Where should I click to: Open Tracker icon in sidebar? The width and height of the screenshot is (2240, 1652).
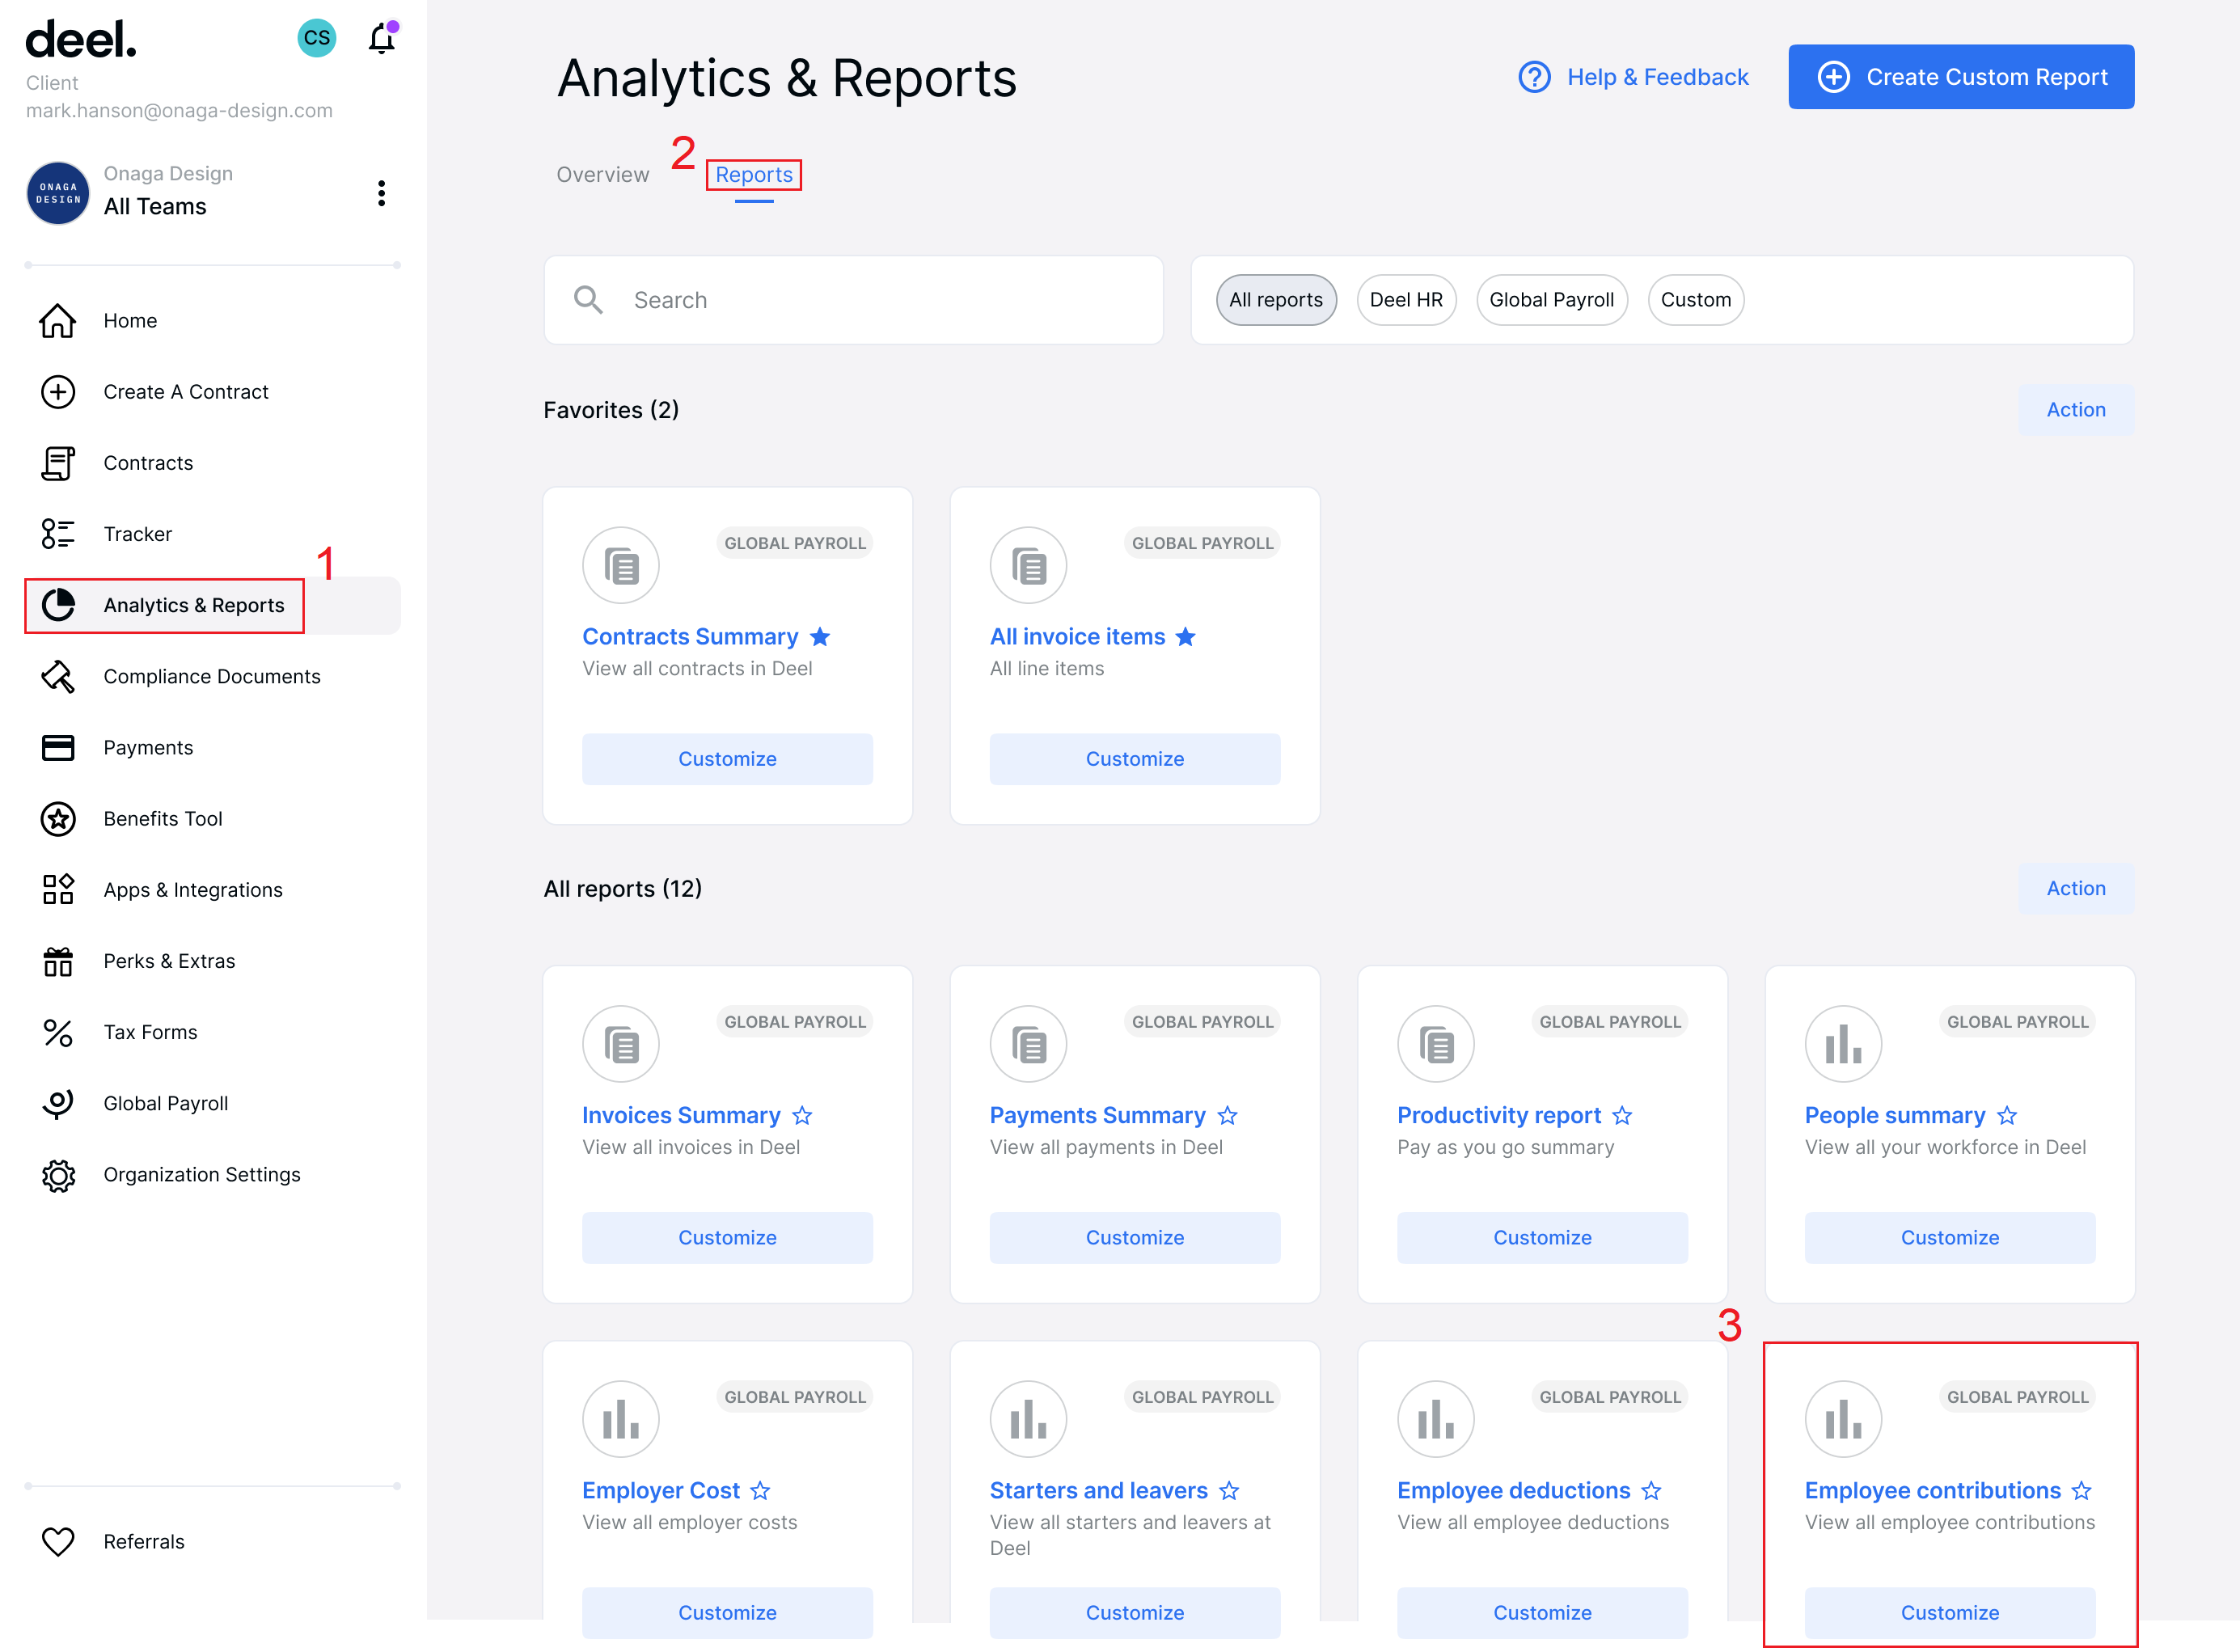(x=58, y=534)
